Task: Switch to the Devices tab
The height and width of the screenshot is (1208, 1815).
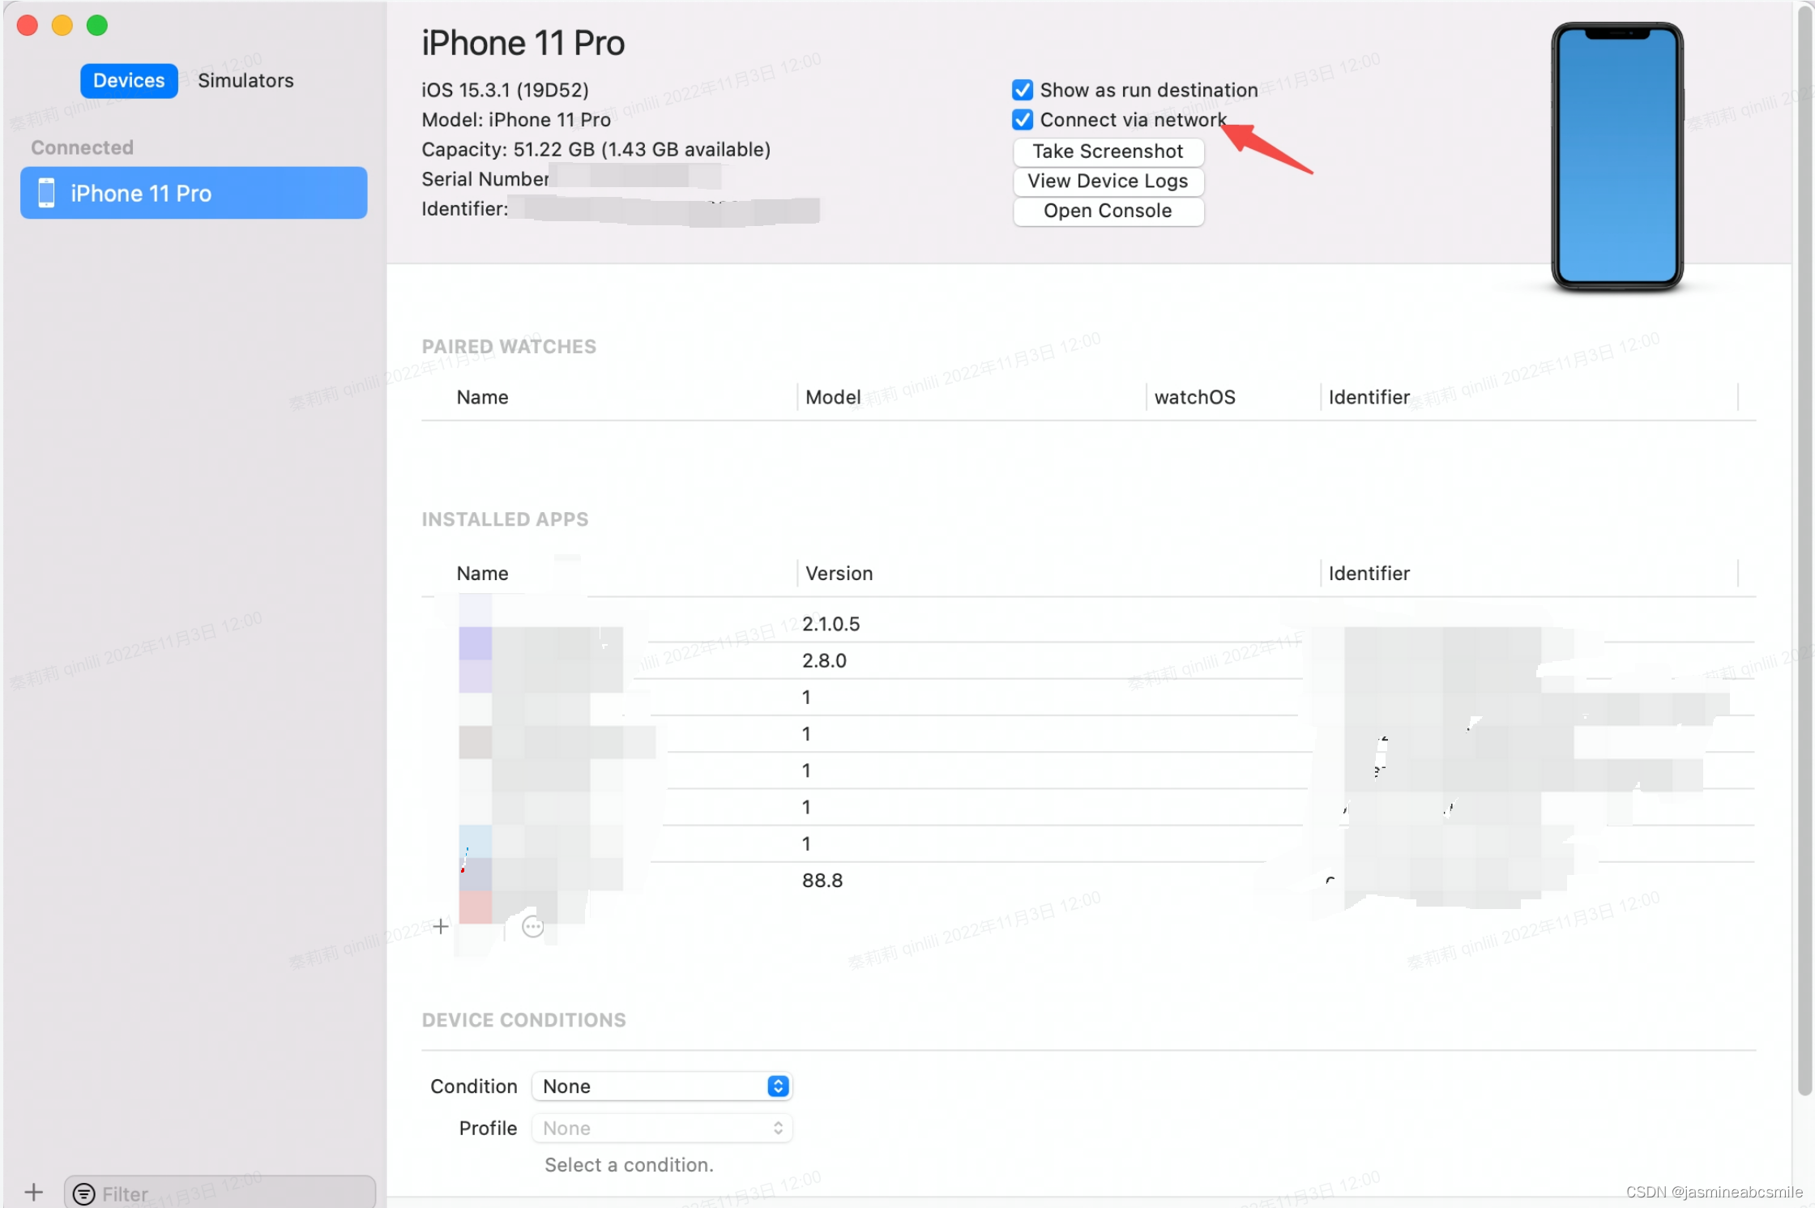Action: point(129,81)
